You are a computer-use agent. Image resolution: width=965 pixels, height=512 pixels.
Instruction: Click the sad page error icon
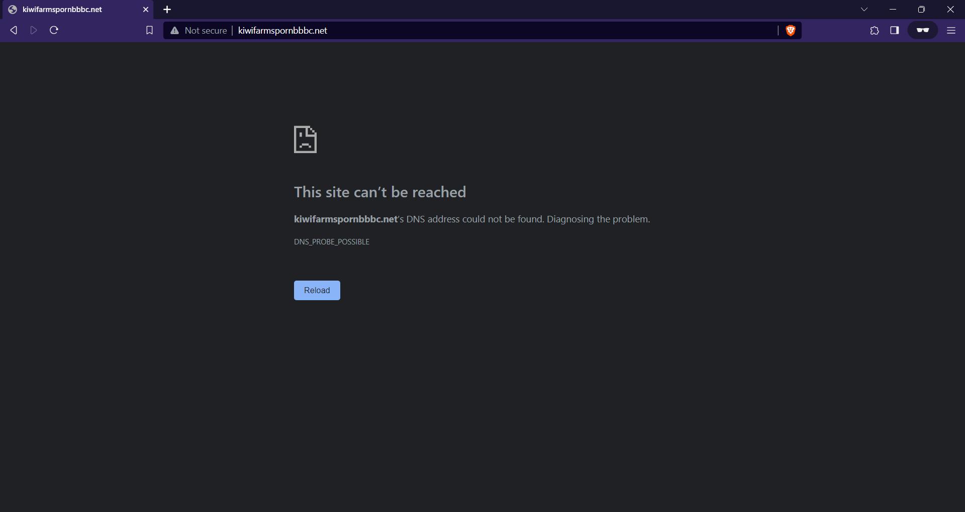pyautogui.click(x=305, y=139)
